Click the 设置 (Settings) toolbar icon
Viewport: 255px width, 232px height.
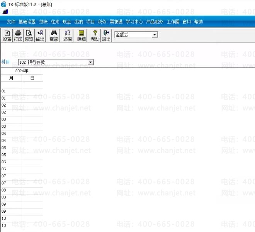[7, 36]
